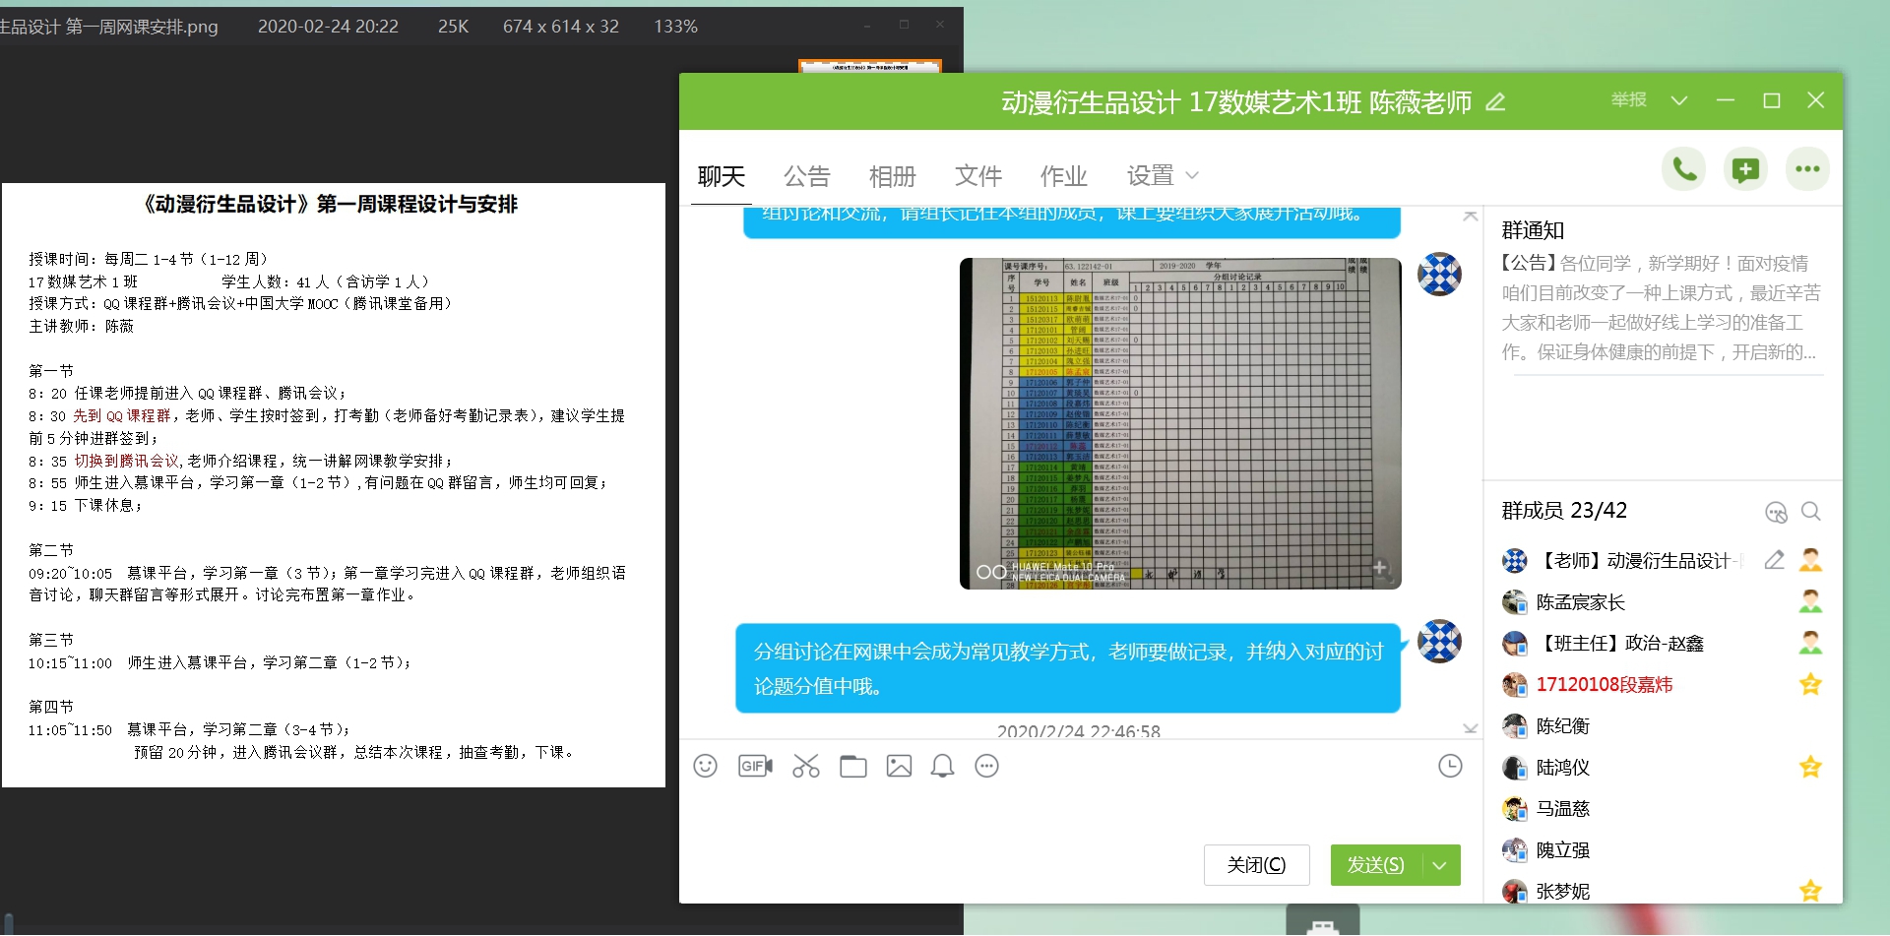The height and width of the screenshot is (936, 1890).
Task: Select member 陈纪衡 in member list
Action: coord(1563,726)
